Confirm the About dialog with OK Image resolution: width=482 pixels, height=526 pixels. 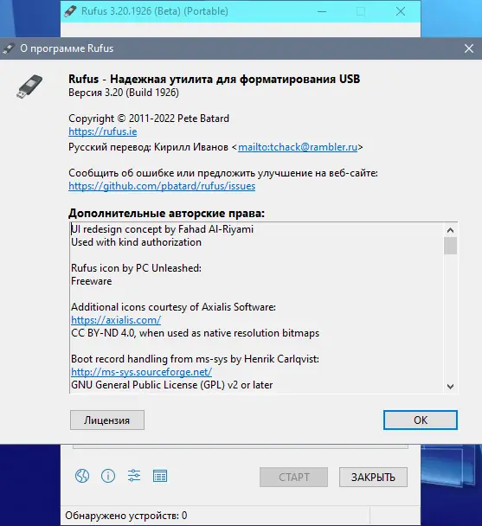pyautogui.click(x=421, y=420)
